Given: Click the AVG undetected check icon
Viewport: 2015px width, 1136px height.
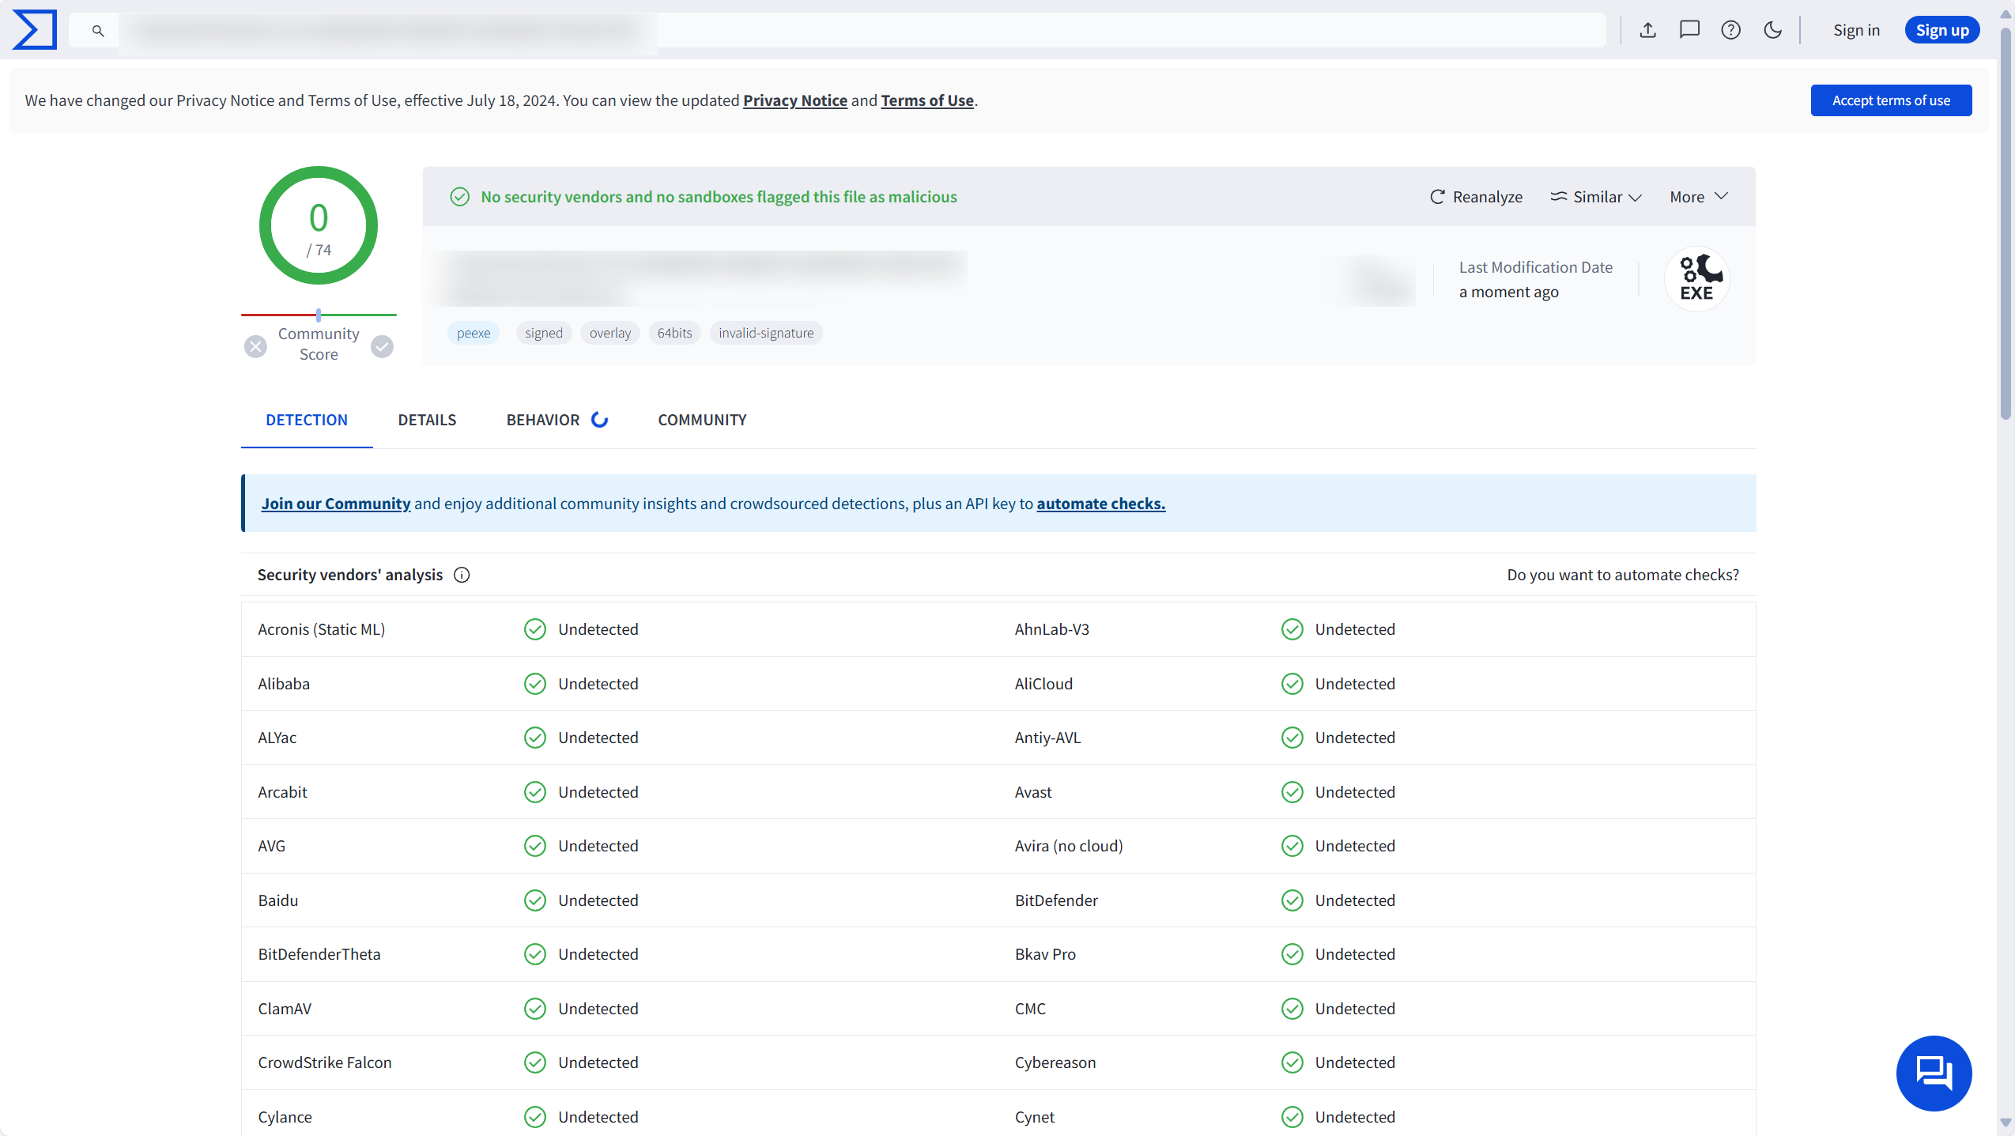Looking at the screenshot, I should click(535, 846).
